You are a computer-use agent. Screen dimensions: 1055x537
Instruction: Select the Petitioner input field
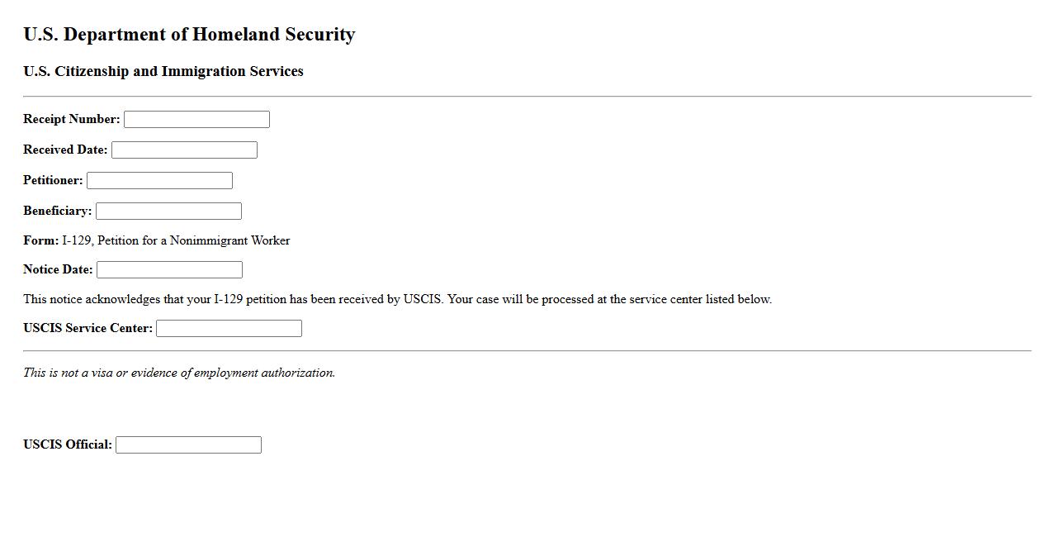tap(159, 181)
